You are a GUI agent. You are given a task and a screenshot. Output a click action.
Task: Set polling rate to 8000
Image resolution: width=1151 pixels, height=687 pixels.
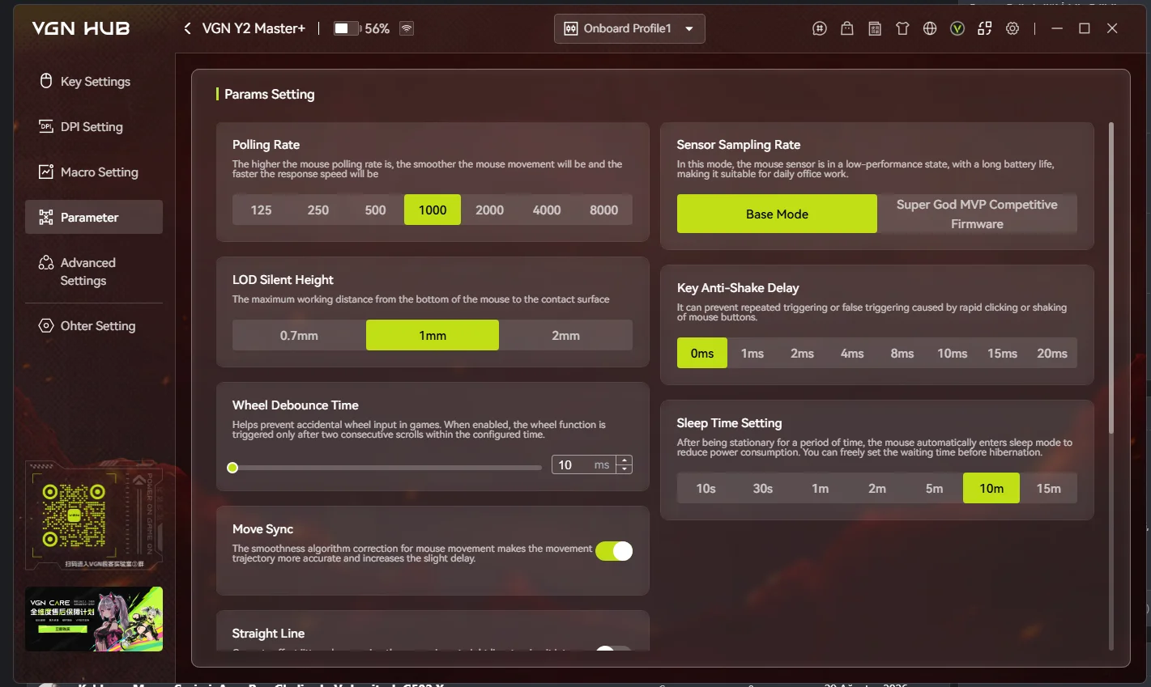click(603, 210)
